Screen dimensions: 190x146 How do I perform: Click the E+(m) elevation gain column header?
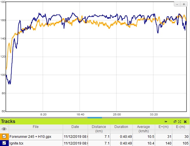[x=163, y=127]
